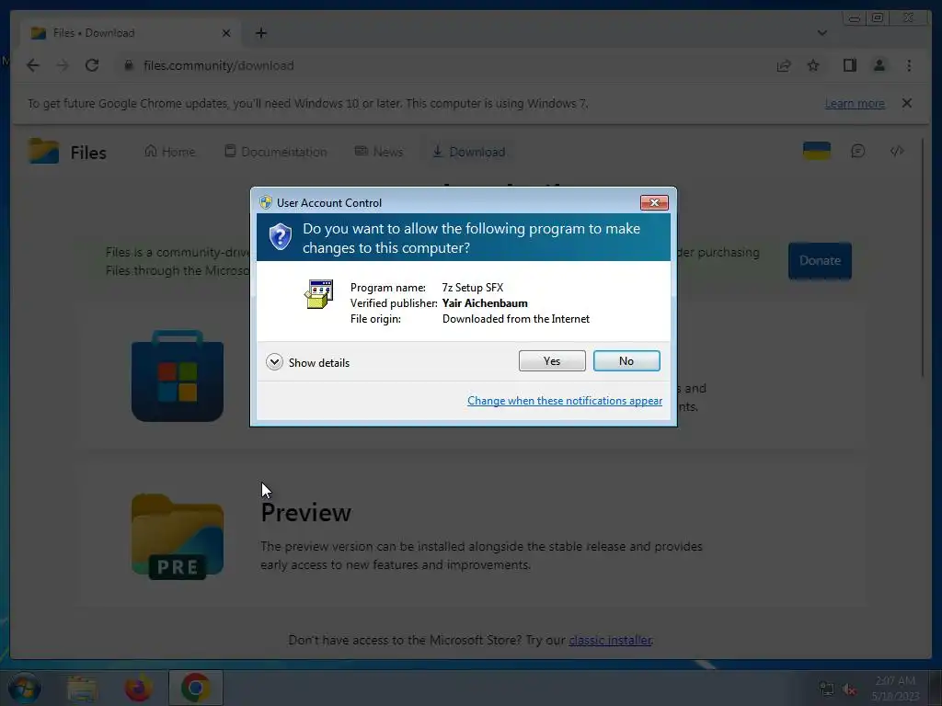Screen dimensions: 942x706
Task: Open Home in Files site navigation
Action: [170, 152]
